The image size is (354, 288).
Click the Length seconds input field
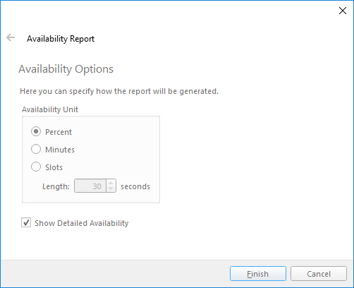tap(90, 186)
